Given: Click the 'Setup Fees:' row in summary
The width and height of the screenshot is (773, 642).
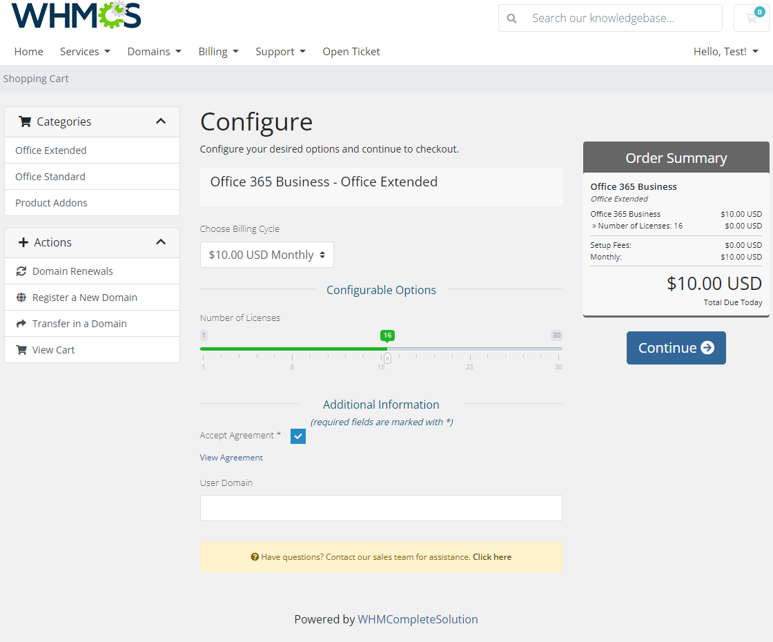Looking at the screenshot, I should tap(676, 245).
